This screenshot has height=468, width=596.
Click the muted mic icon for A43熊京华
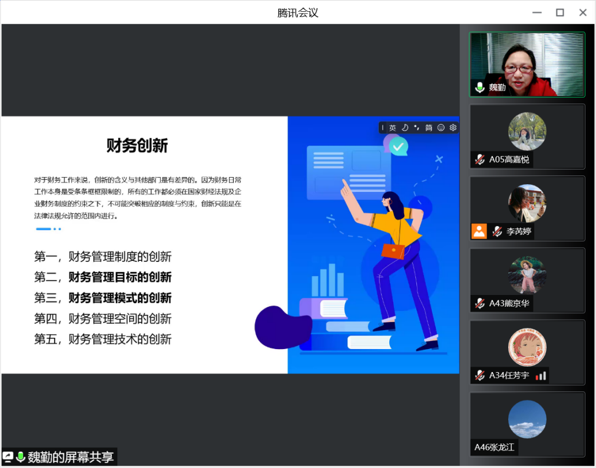pos(480,303)
